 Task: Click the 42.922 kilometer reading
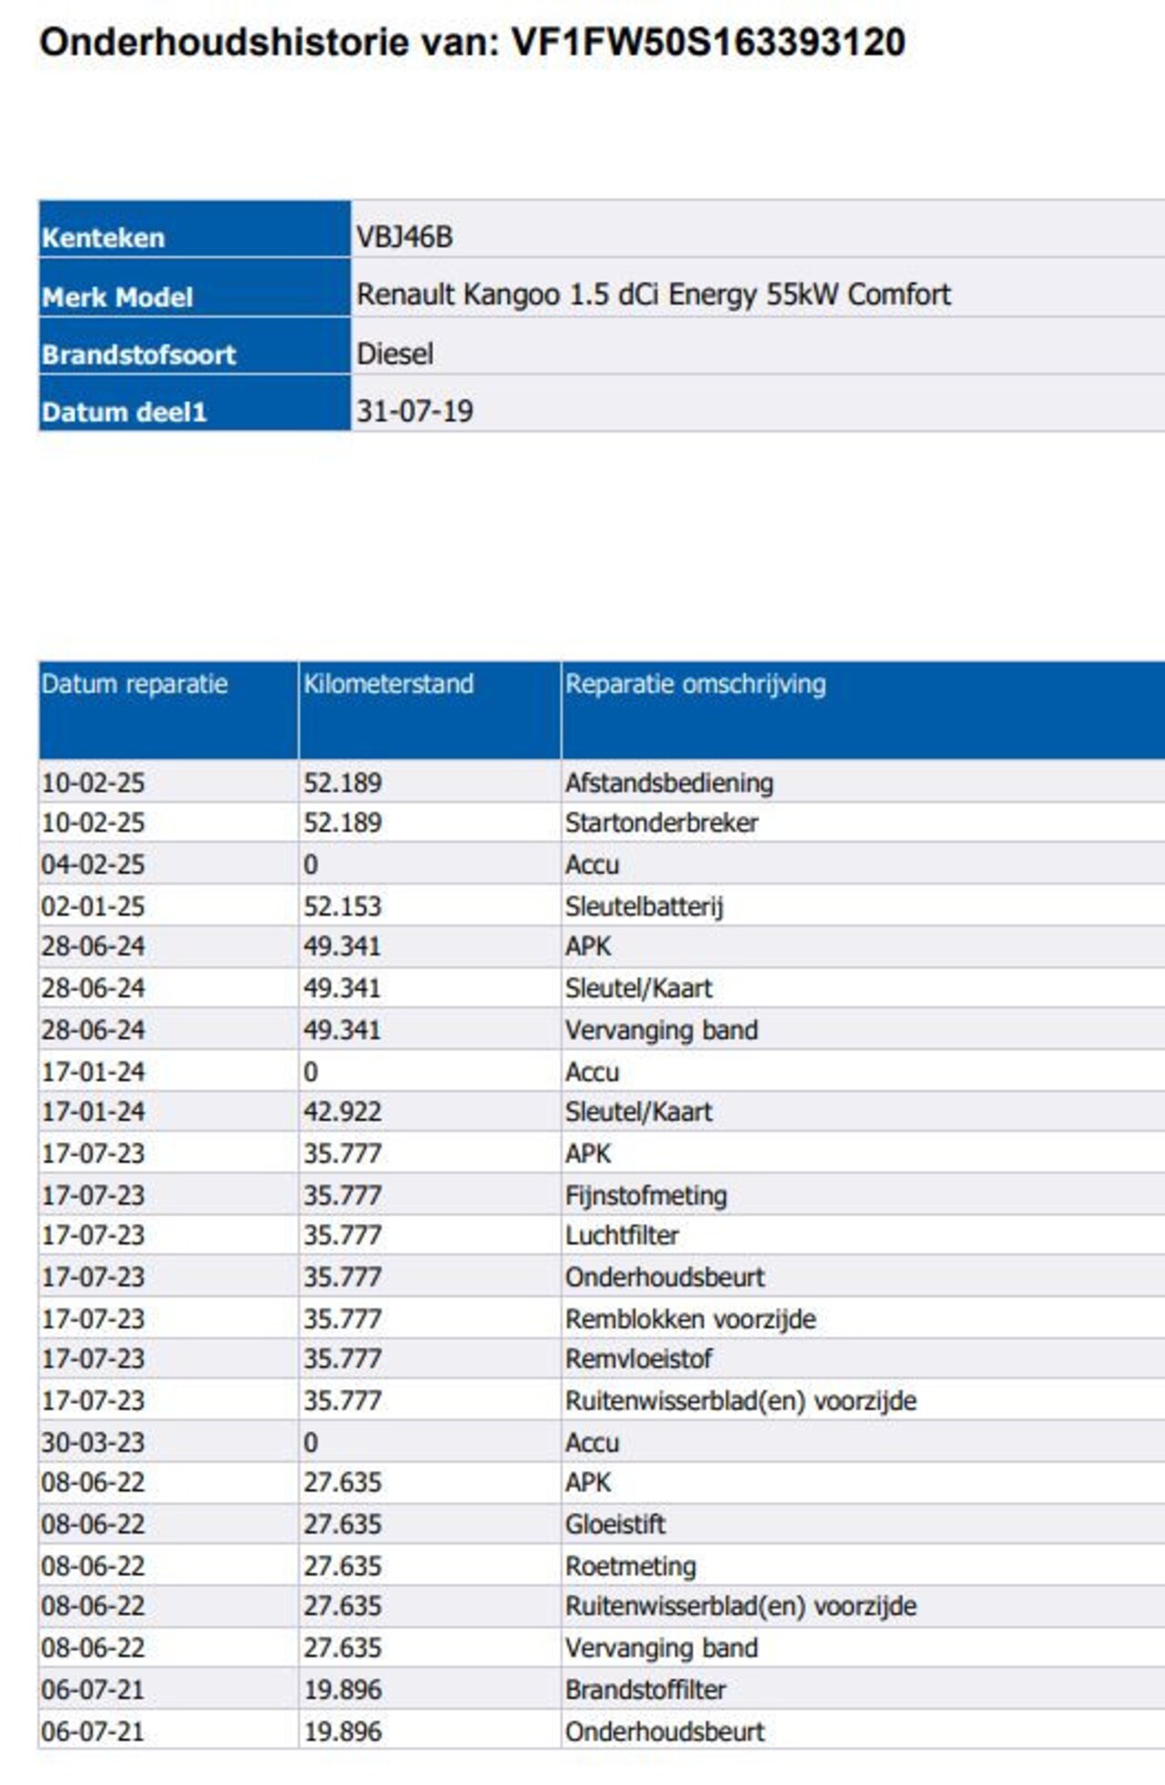click(x=342, y=1111)
